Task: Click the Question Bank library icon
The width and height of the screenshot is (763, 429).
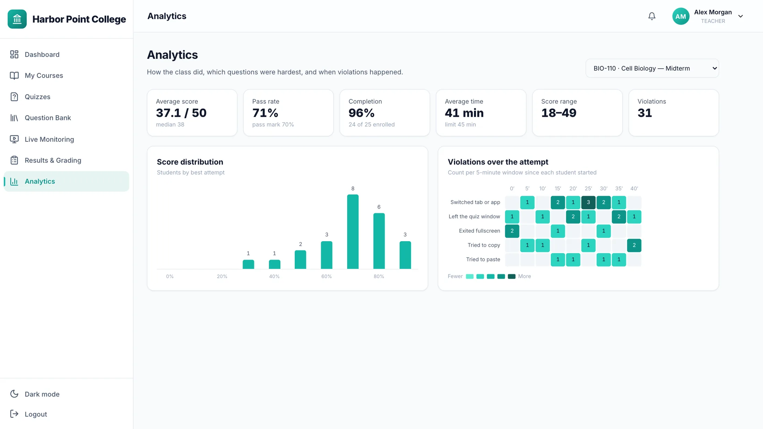Action: pyautogui.click(x=14, y=118)
